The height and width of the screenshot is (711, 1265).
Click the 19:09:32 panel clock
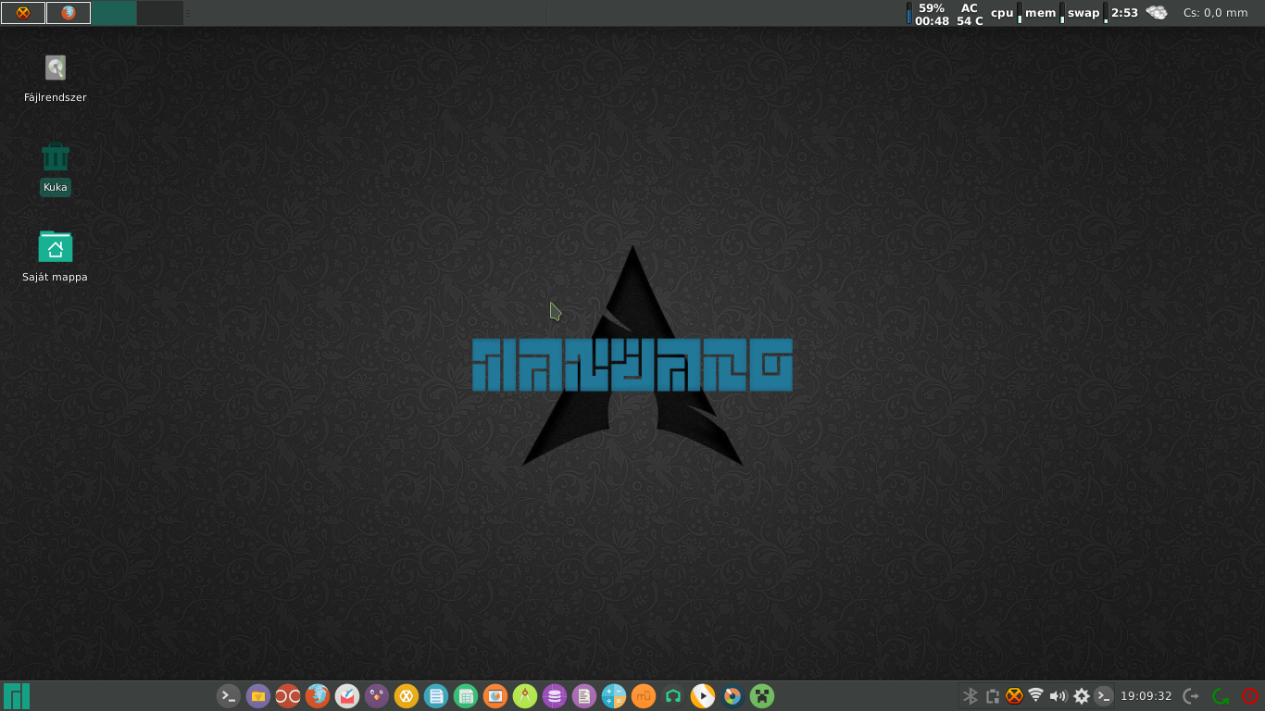[1146, 696]
